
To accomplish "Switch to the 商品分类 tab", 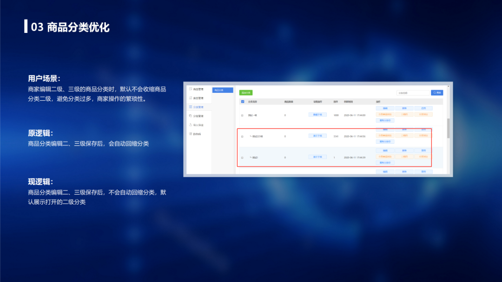I will (x=223, y=90).
